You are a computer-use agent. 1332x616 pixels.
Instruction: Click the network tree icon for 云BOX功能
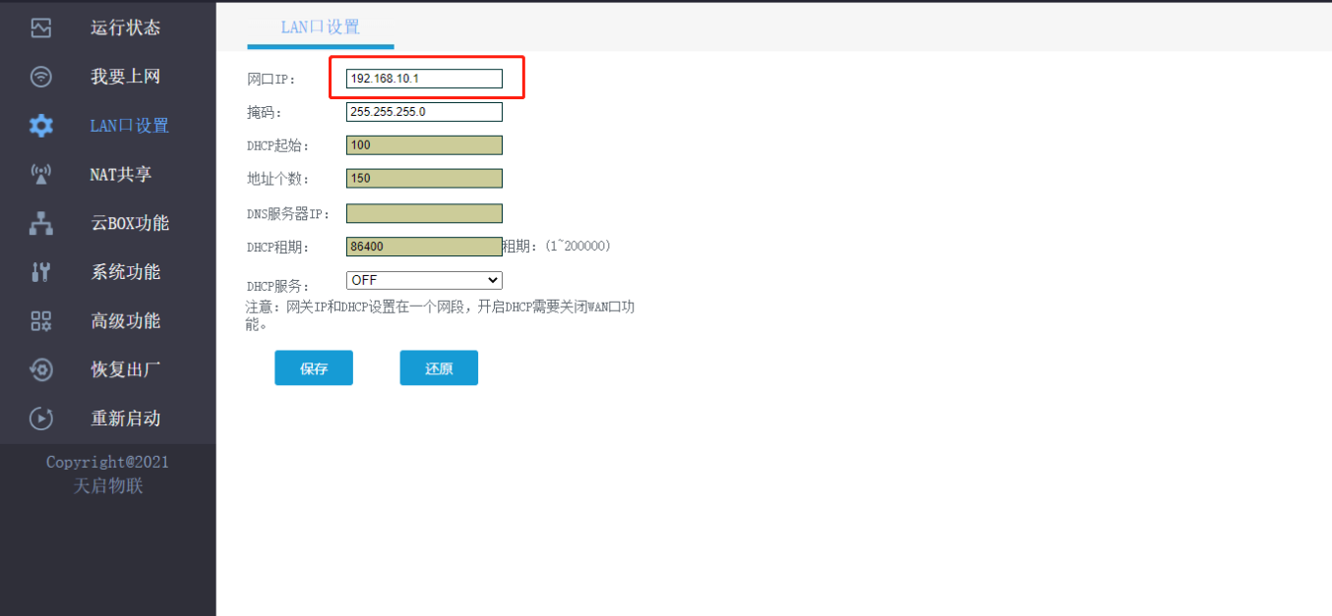point(40,223)
